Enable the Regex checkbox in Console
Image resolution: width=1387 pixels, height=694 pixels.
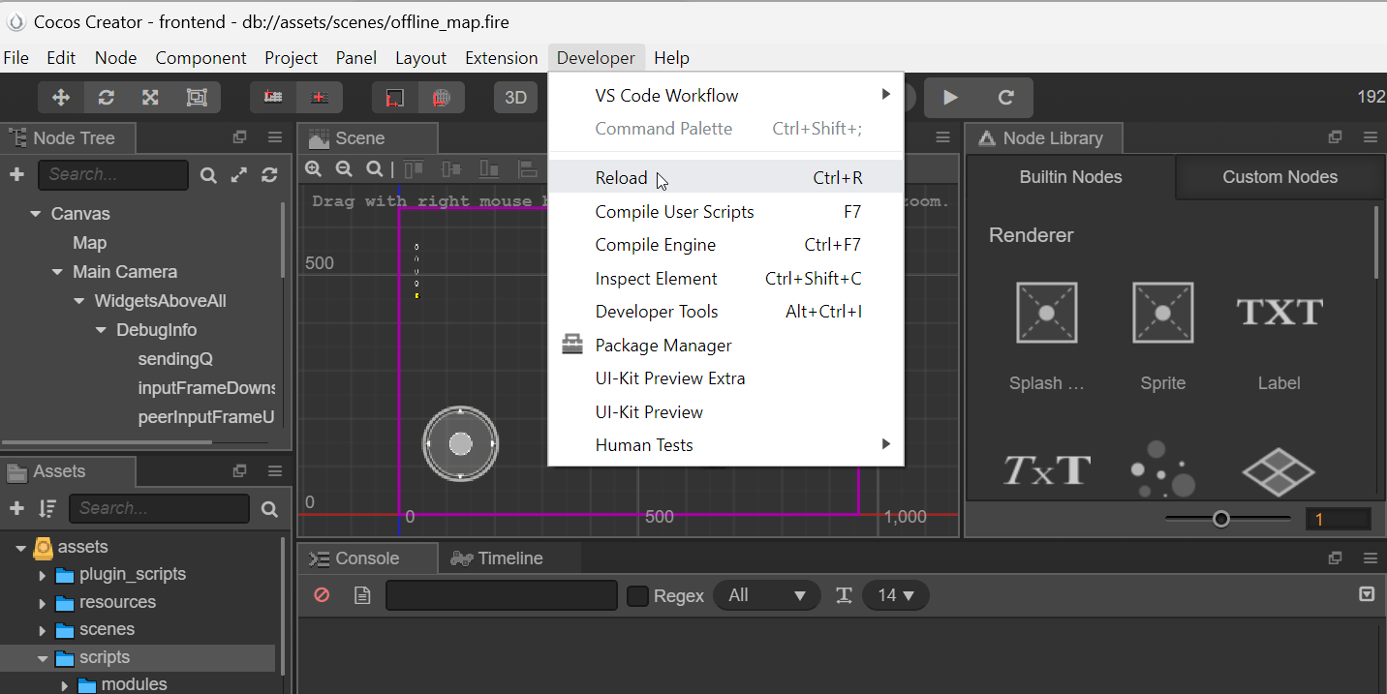tap(637, 596)
